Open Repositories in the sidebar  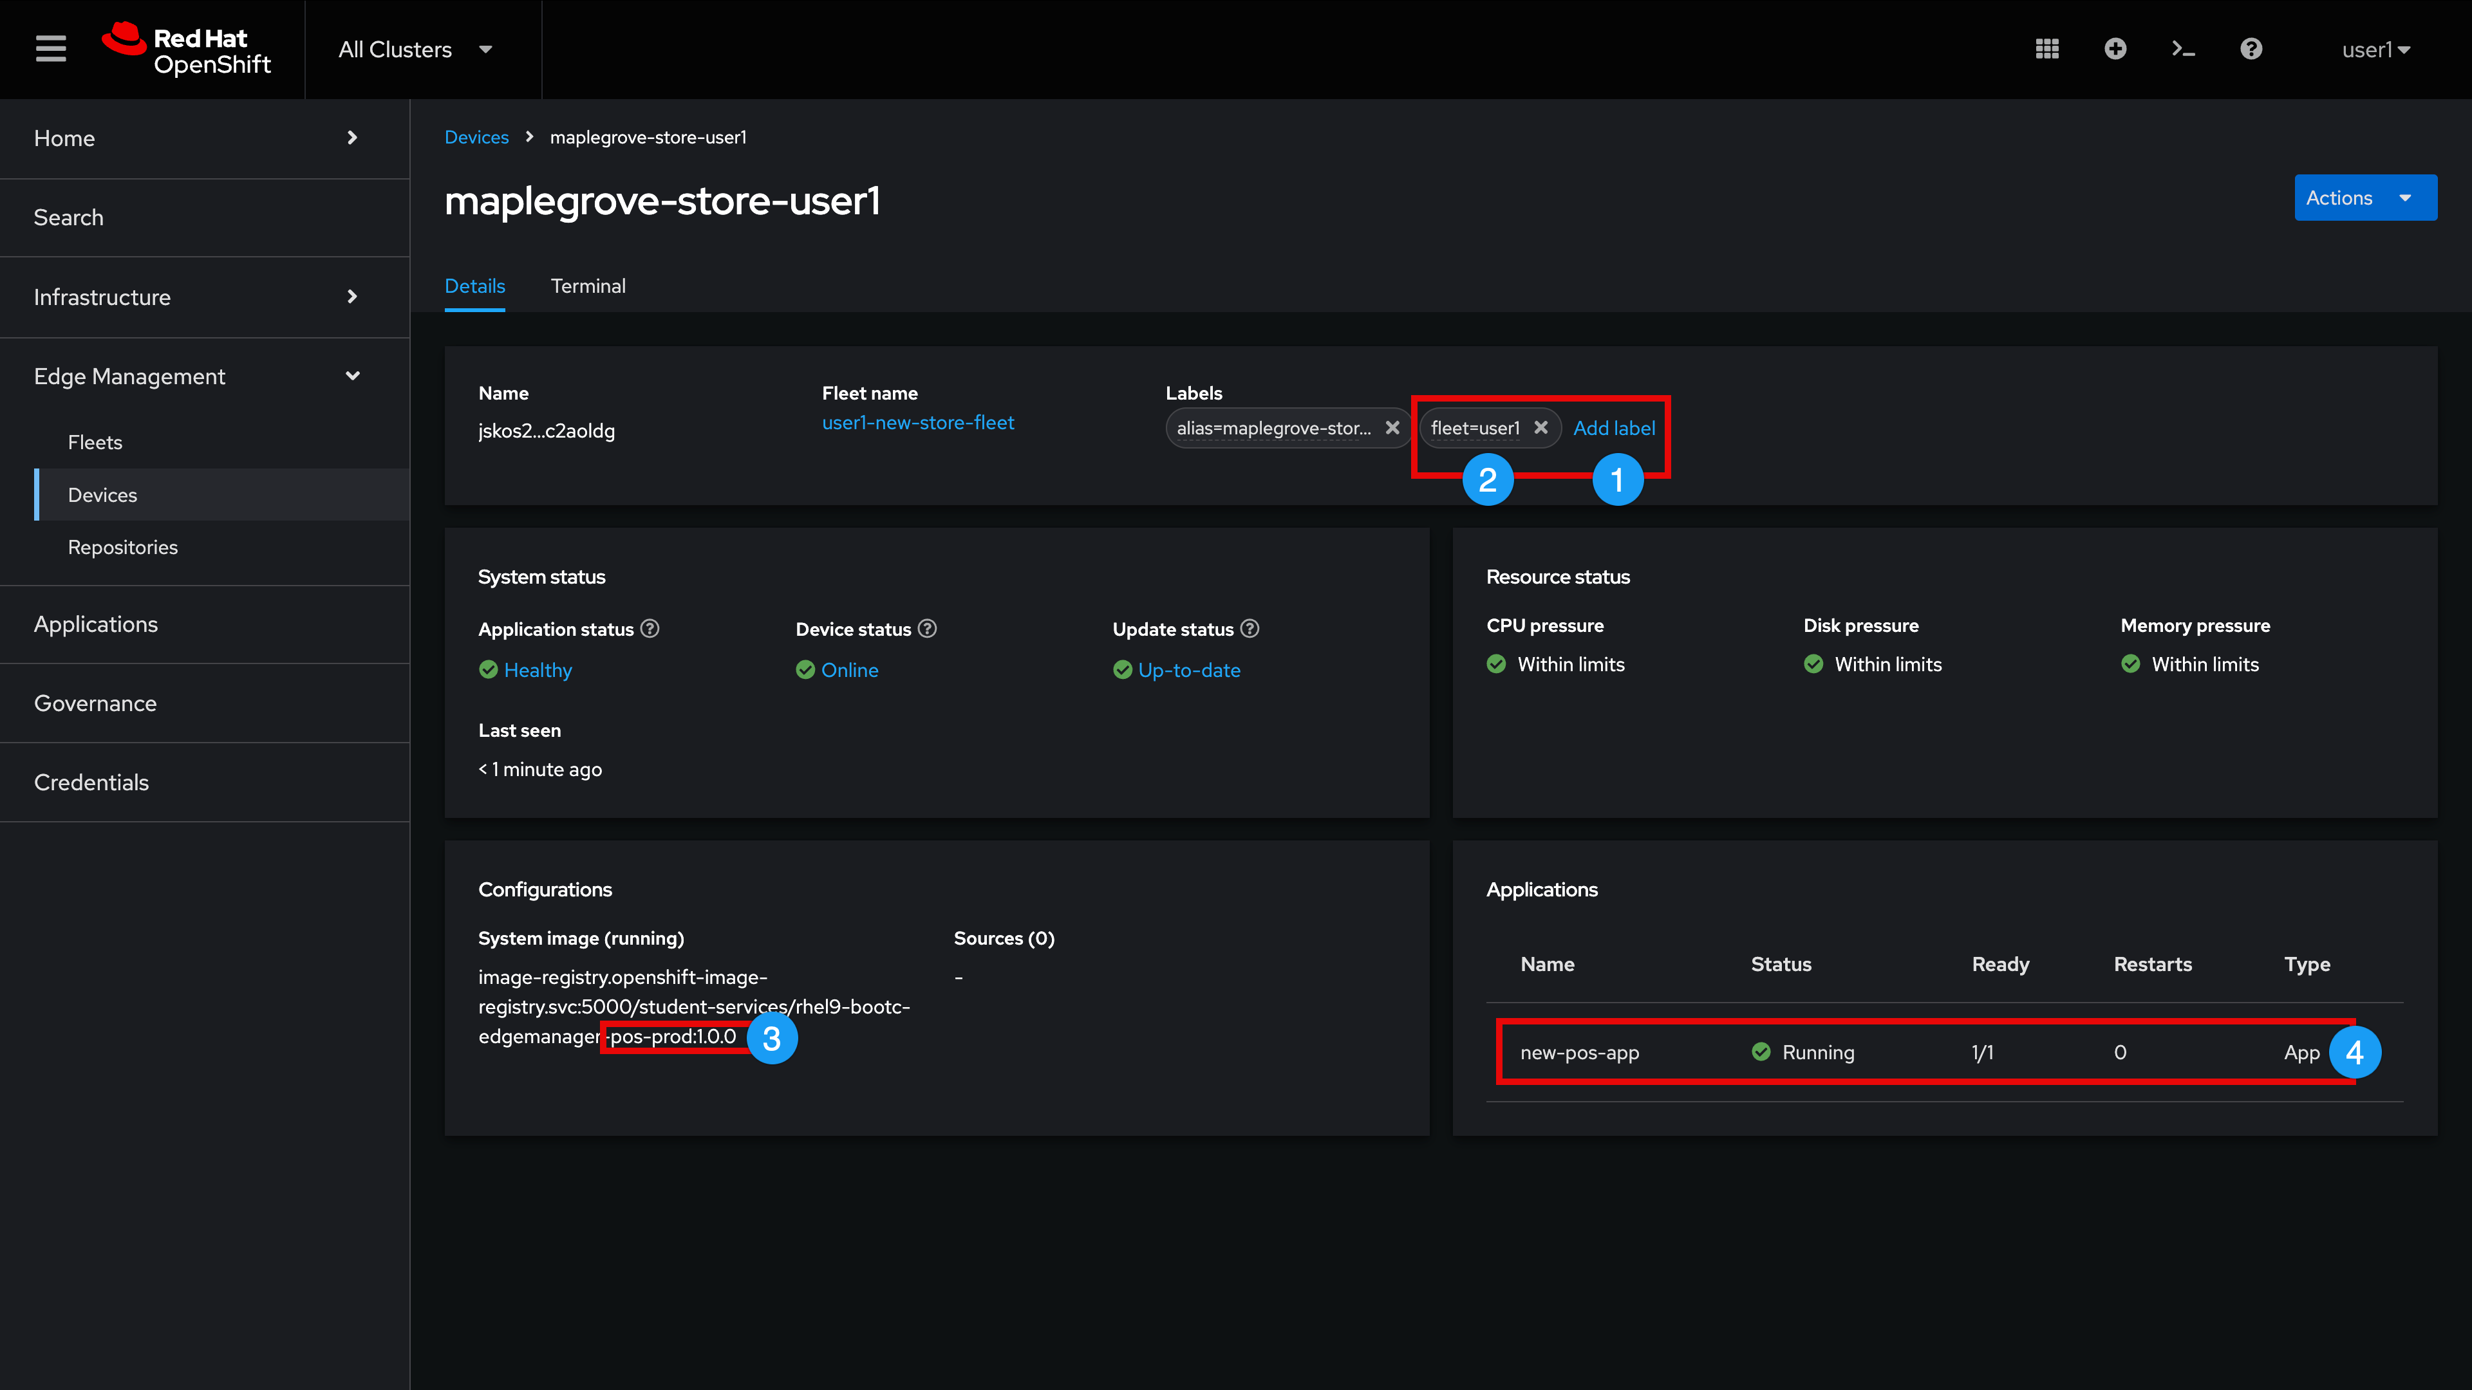(221, 547)
